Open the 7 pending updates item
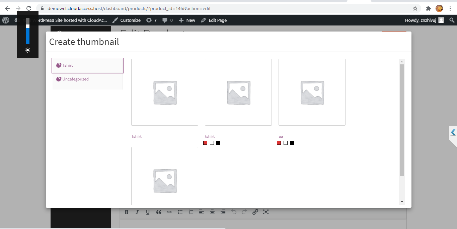 (x=151, y=20)
